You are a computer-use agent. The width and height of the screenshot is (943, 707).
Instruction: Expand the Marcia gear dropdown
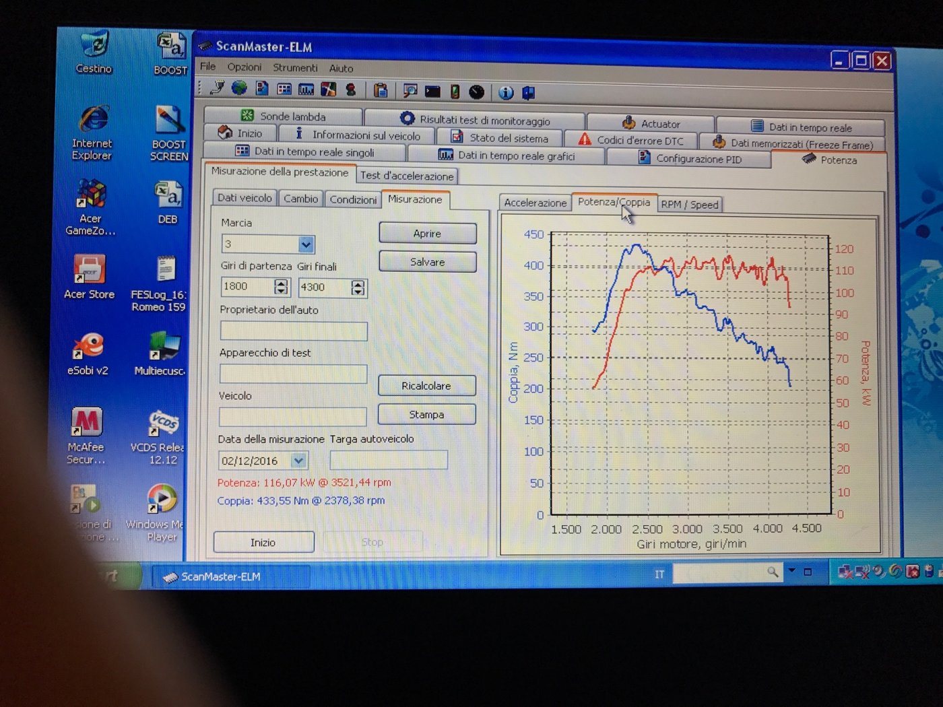pos(306,244)
